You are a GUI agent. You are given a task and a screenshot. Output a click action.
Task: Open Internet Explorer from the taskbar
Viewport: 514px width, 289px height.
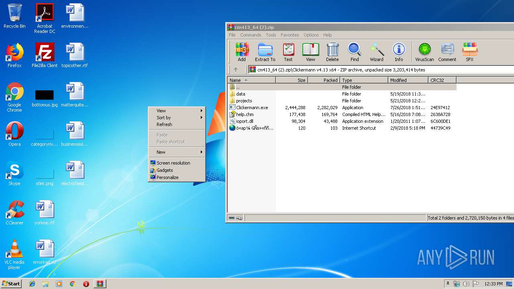tap(32, 284)
